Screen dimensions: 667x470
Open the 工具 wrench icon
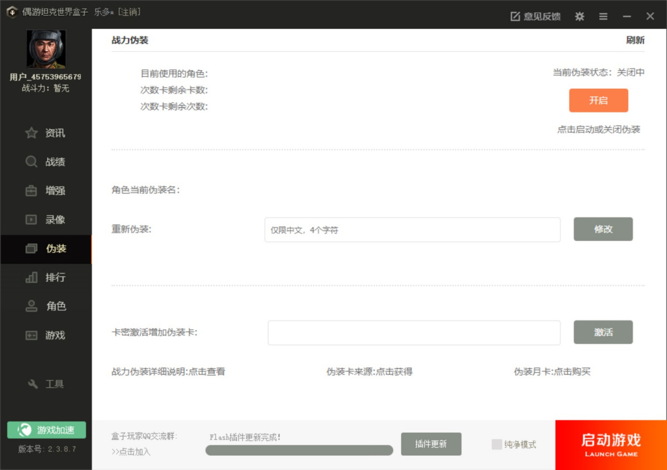tap(33, 384)
